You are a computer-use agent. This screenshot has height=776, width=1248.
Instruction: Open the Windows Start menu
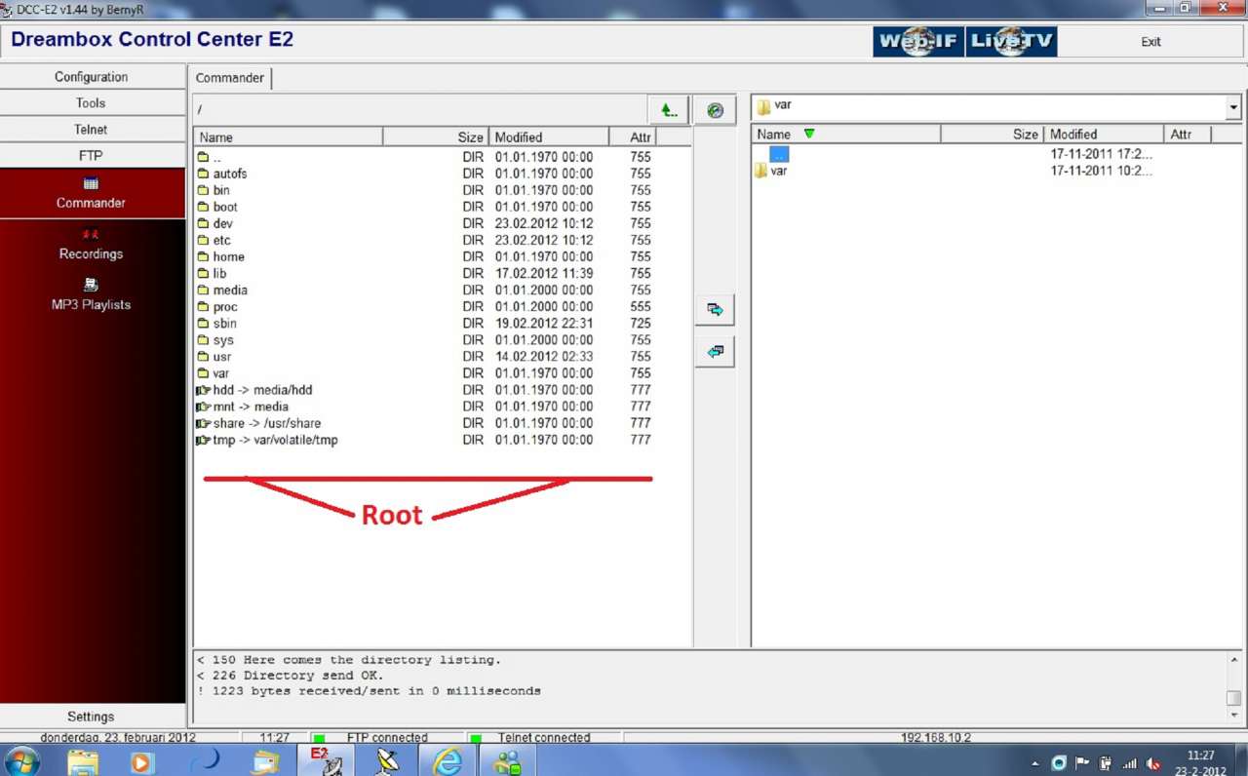(21, 761)
